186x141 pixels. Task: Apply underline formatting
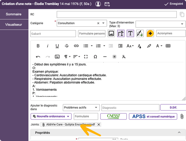coord(57,46)
